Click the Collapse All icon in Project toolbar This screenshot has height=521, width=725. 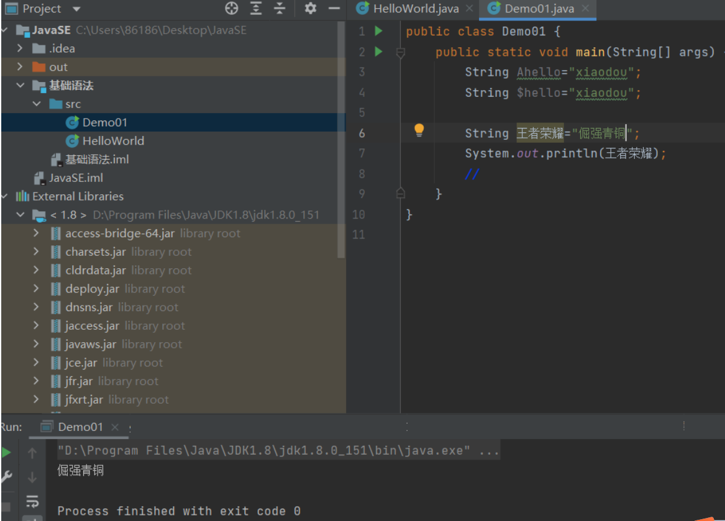(x=280, y=8)
